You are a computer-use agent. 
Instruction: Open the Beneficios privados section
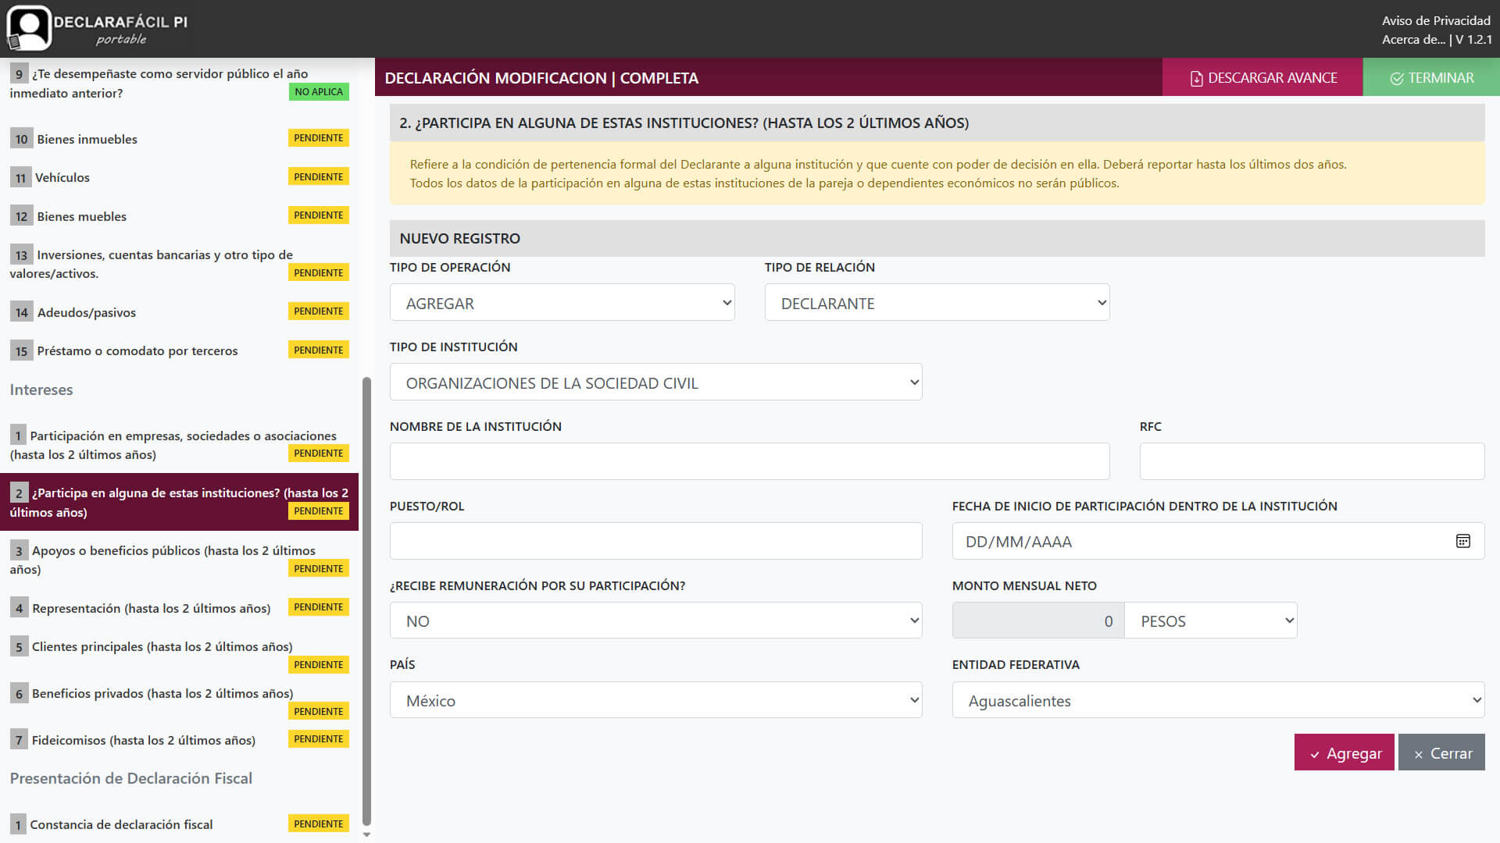[179, 702]
